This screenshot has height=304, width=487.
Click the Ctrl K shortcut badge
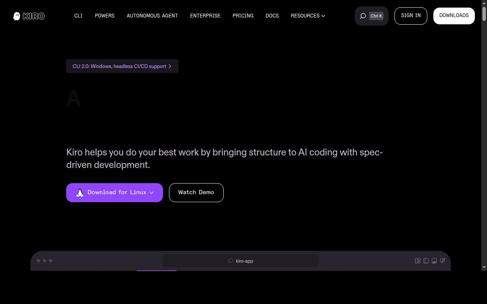coord(376,16)
